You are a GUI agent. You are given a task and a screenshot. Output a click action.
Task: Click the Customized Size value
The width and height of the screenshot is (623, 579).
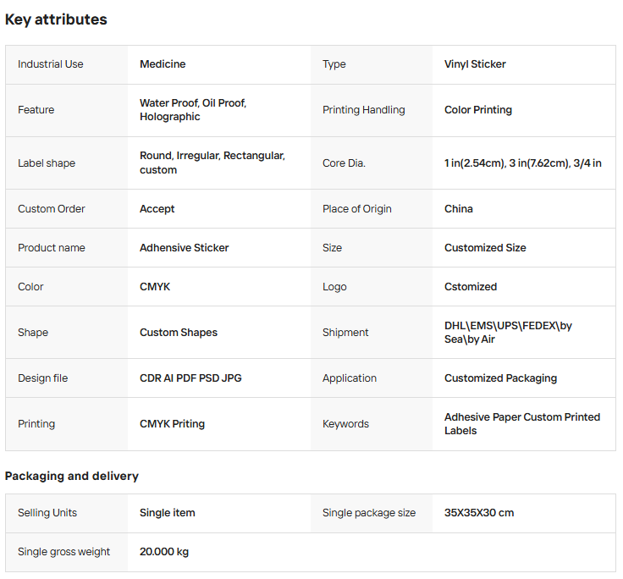[x=485, y=247]
